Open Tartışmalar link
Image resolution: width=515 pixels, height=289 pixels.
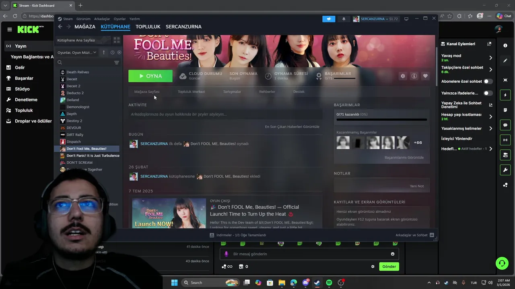pyautogui.click(x=232, y=92)
